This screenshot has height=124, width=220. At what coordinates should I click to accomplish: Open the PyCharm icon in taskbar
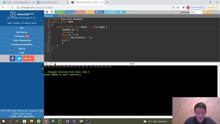coord(60,121)
